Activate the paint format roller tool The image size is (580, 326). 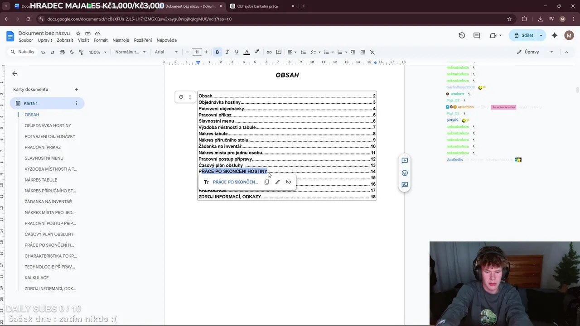[81, 52]
